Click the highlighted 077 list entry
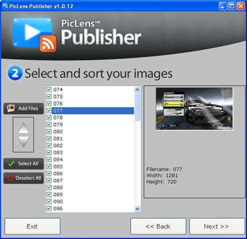Viewport: 247px width, 239px height. coord(93,111)
